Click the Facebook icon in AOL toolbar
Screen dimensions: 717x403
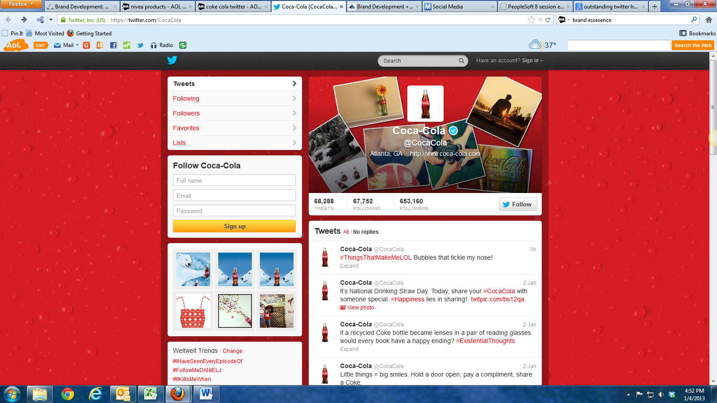pos(113,45)
